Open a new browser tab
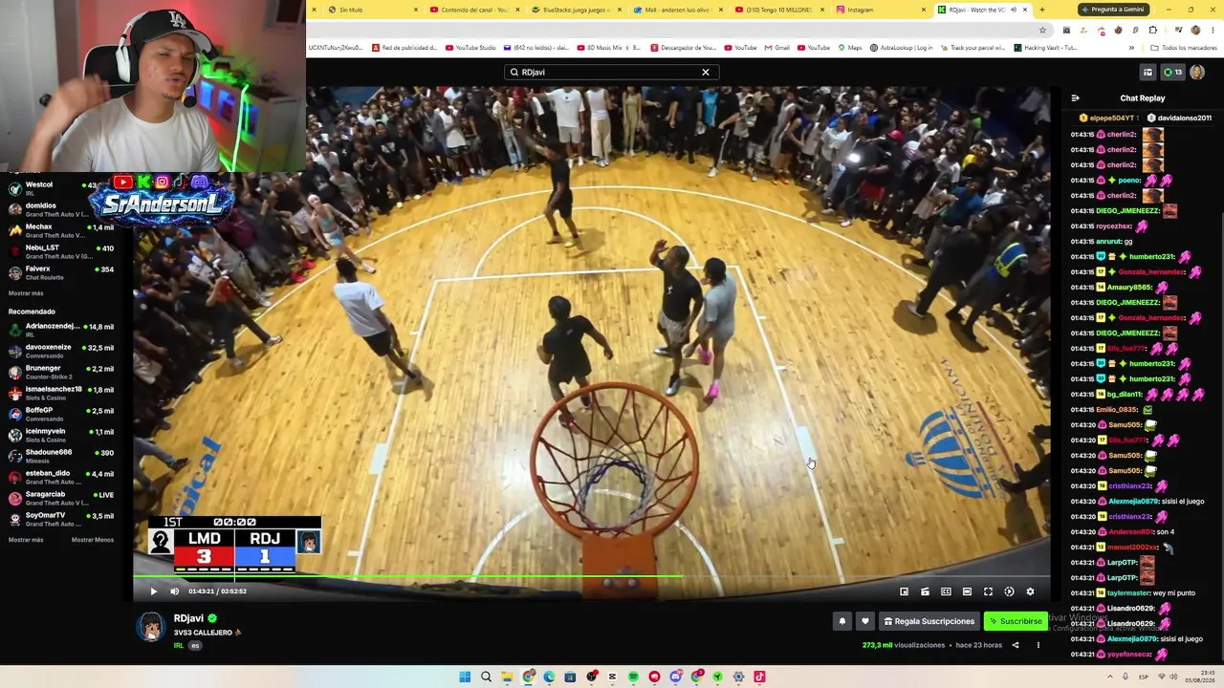Screen dimensions: 1224x688 point(1041,10)
